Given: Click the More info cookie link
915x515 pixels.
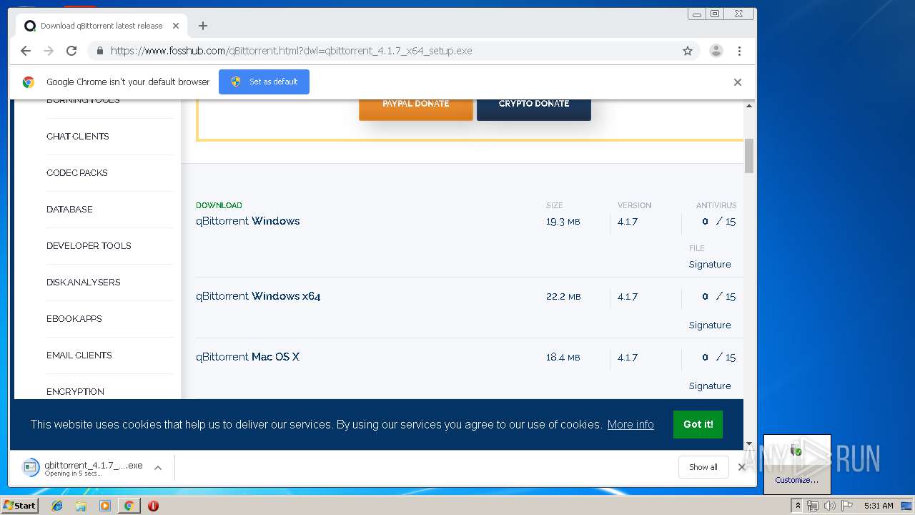Looking at the screenshot, I should [x=630, y=425].
